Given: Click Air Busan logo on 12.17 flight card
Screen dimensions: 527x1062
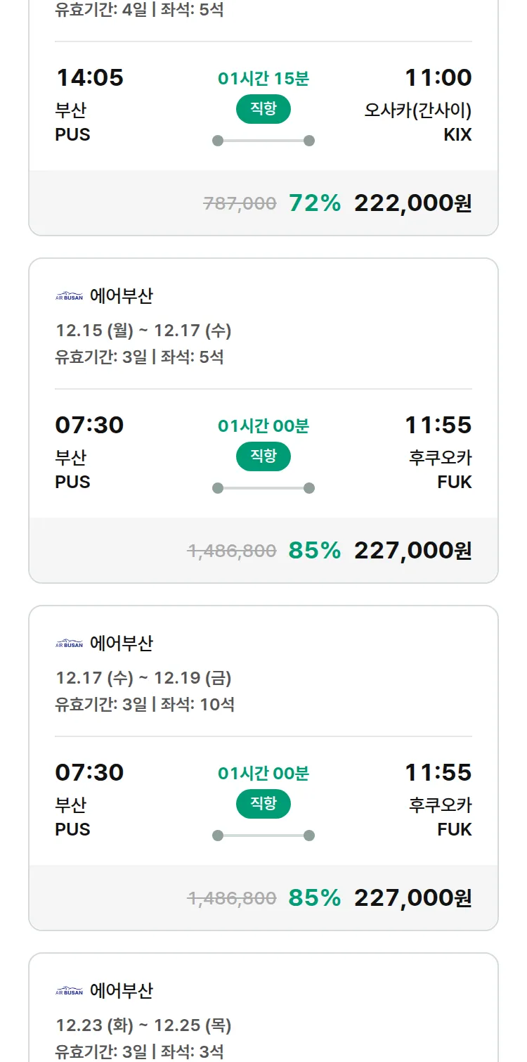Looking at the screenshot, I should [69, 644].
